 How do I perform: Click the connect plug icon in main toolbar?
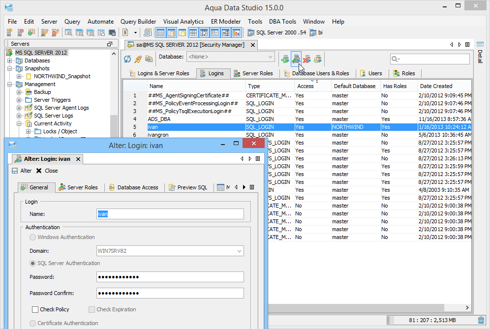[45, 32]
